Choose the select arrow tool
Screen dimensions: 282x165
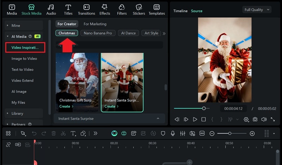pos(23,133)
